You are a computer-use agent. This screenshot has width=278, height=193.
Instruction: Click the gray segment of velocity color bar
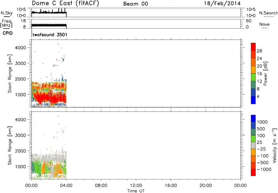coord(253,145)
